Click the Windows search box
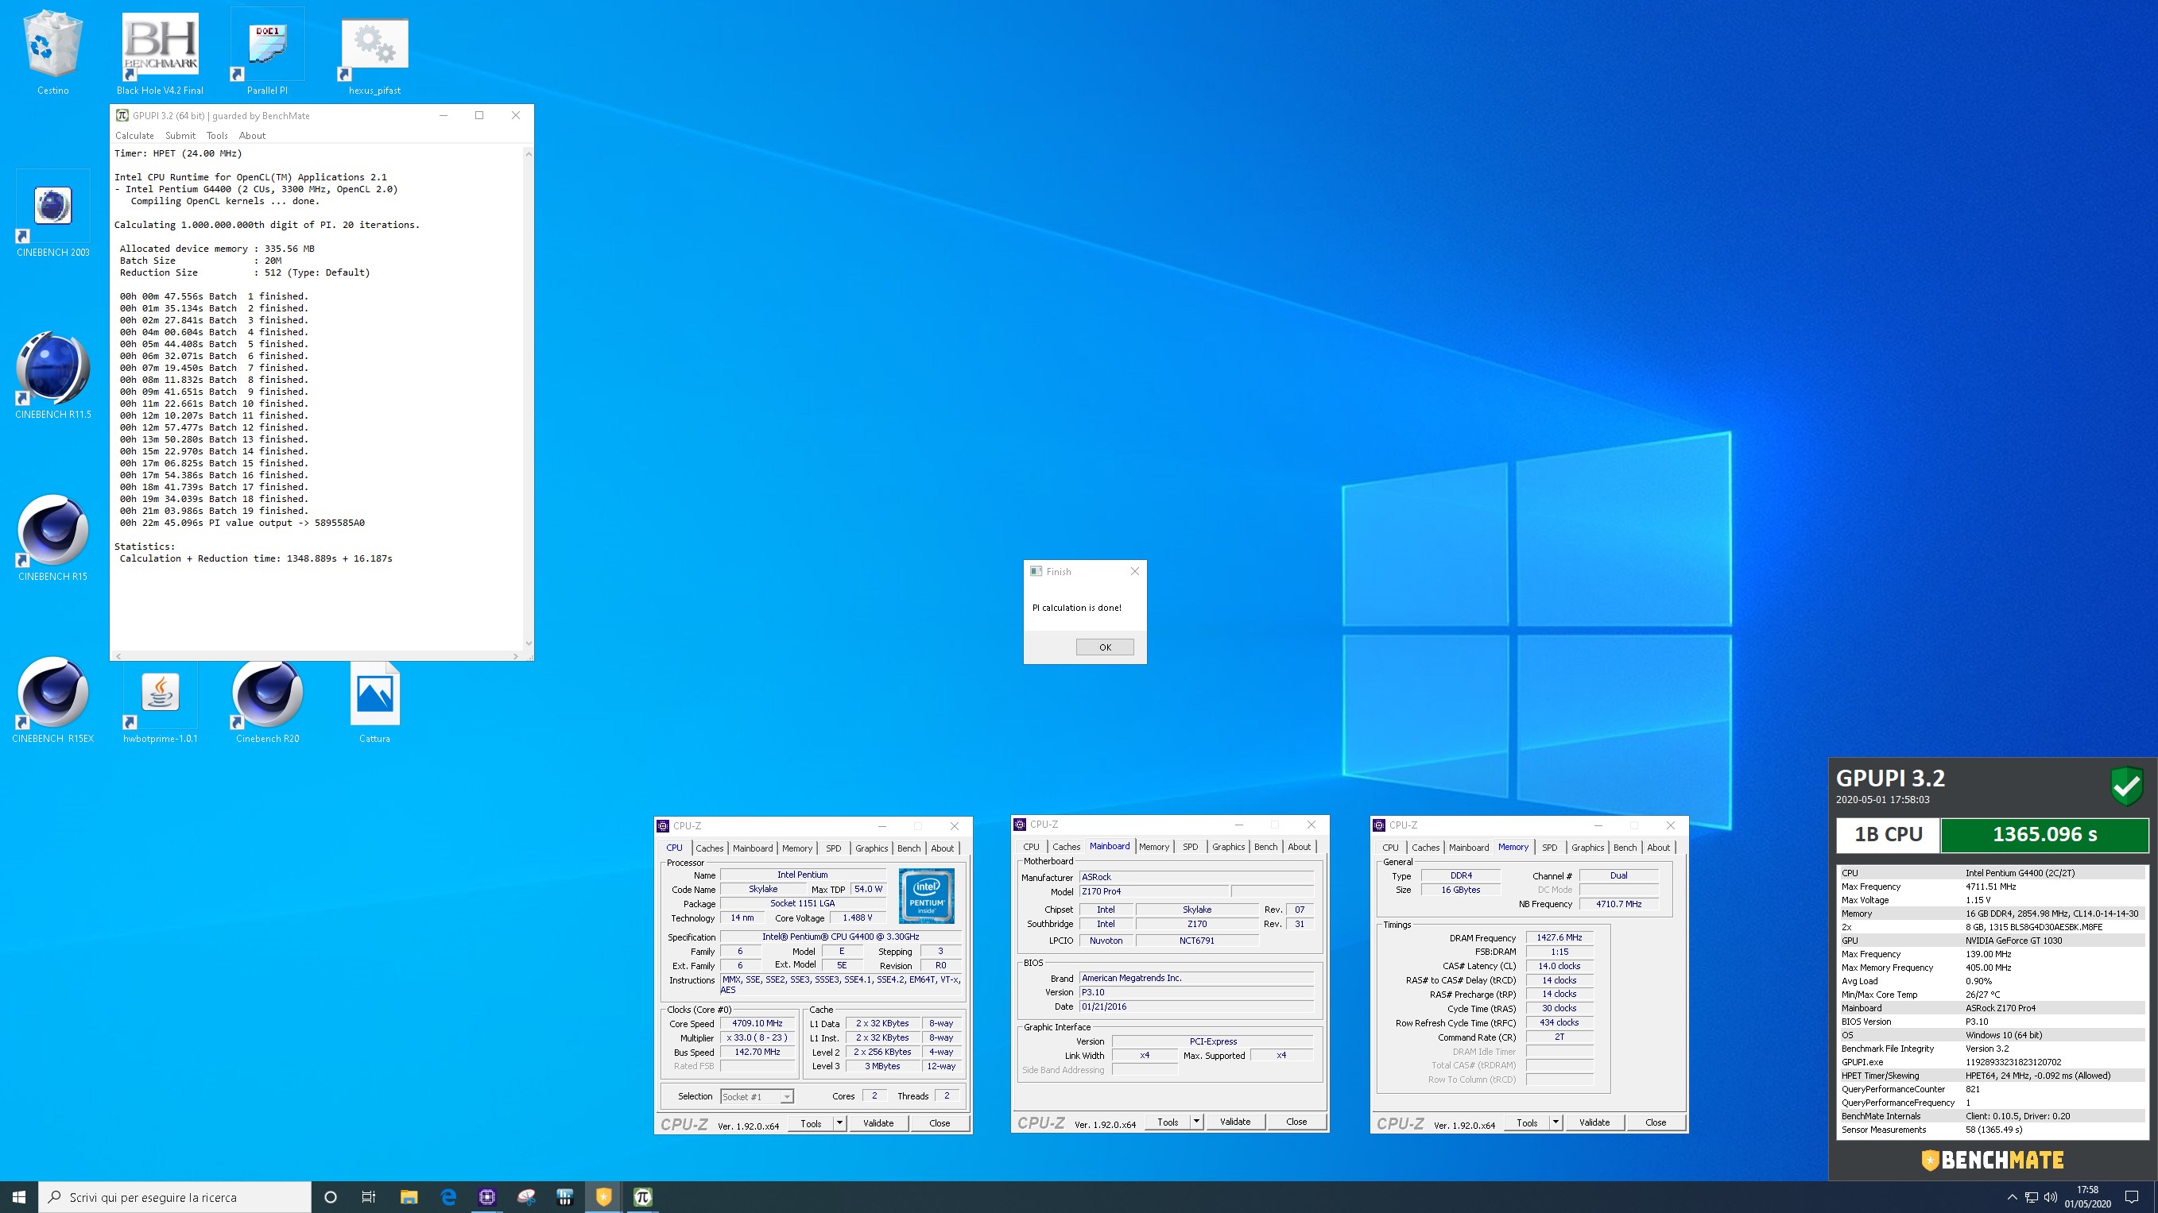2158x1213 pixels. tap(174, 1197)
